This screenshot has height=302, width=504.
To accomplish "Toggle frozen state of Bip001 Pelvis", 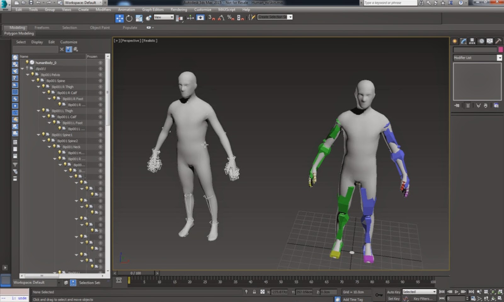I will click(x=100, y=75).
